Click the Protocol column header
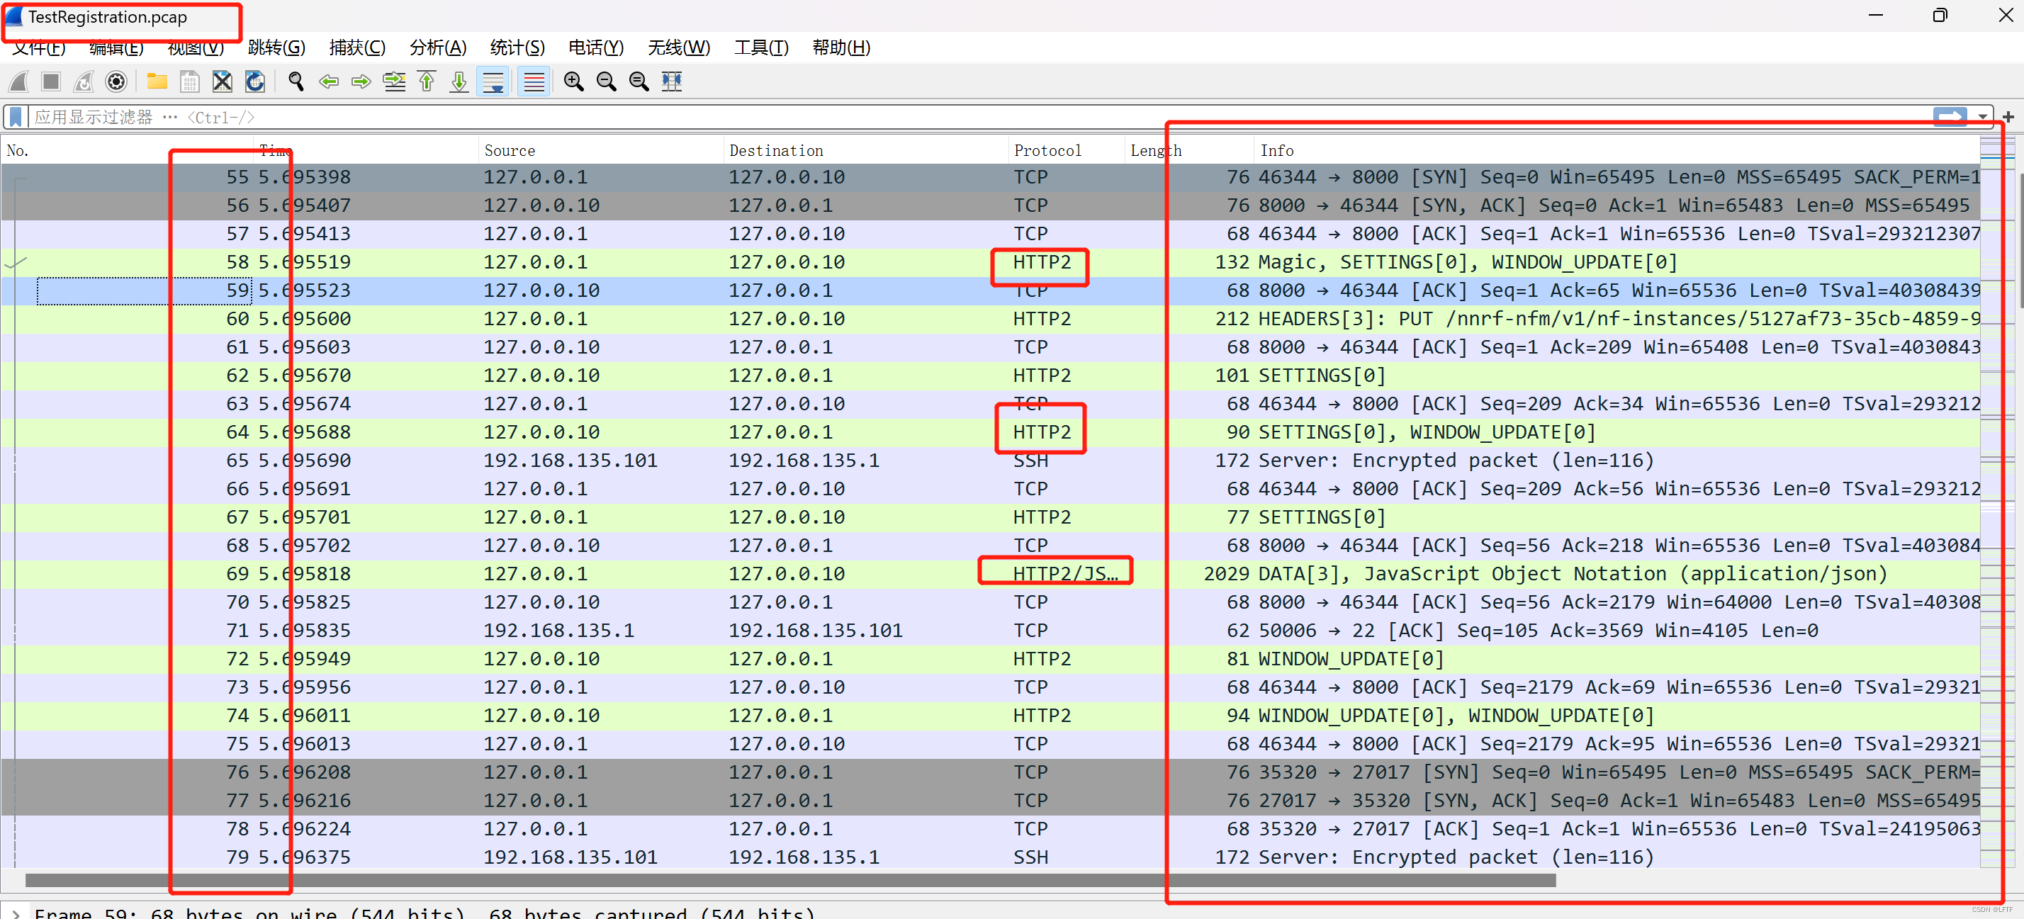Viewport: 2024px width, 919px height. (1047, 150)
